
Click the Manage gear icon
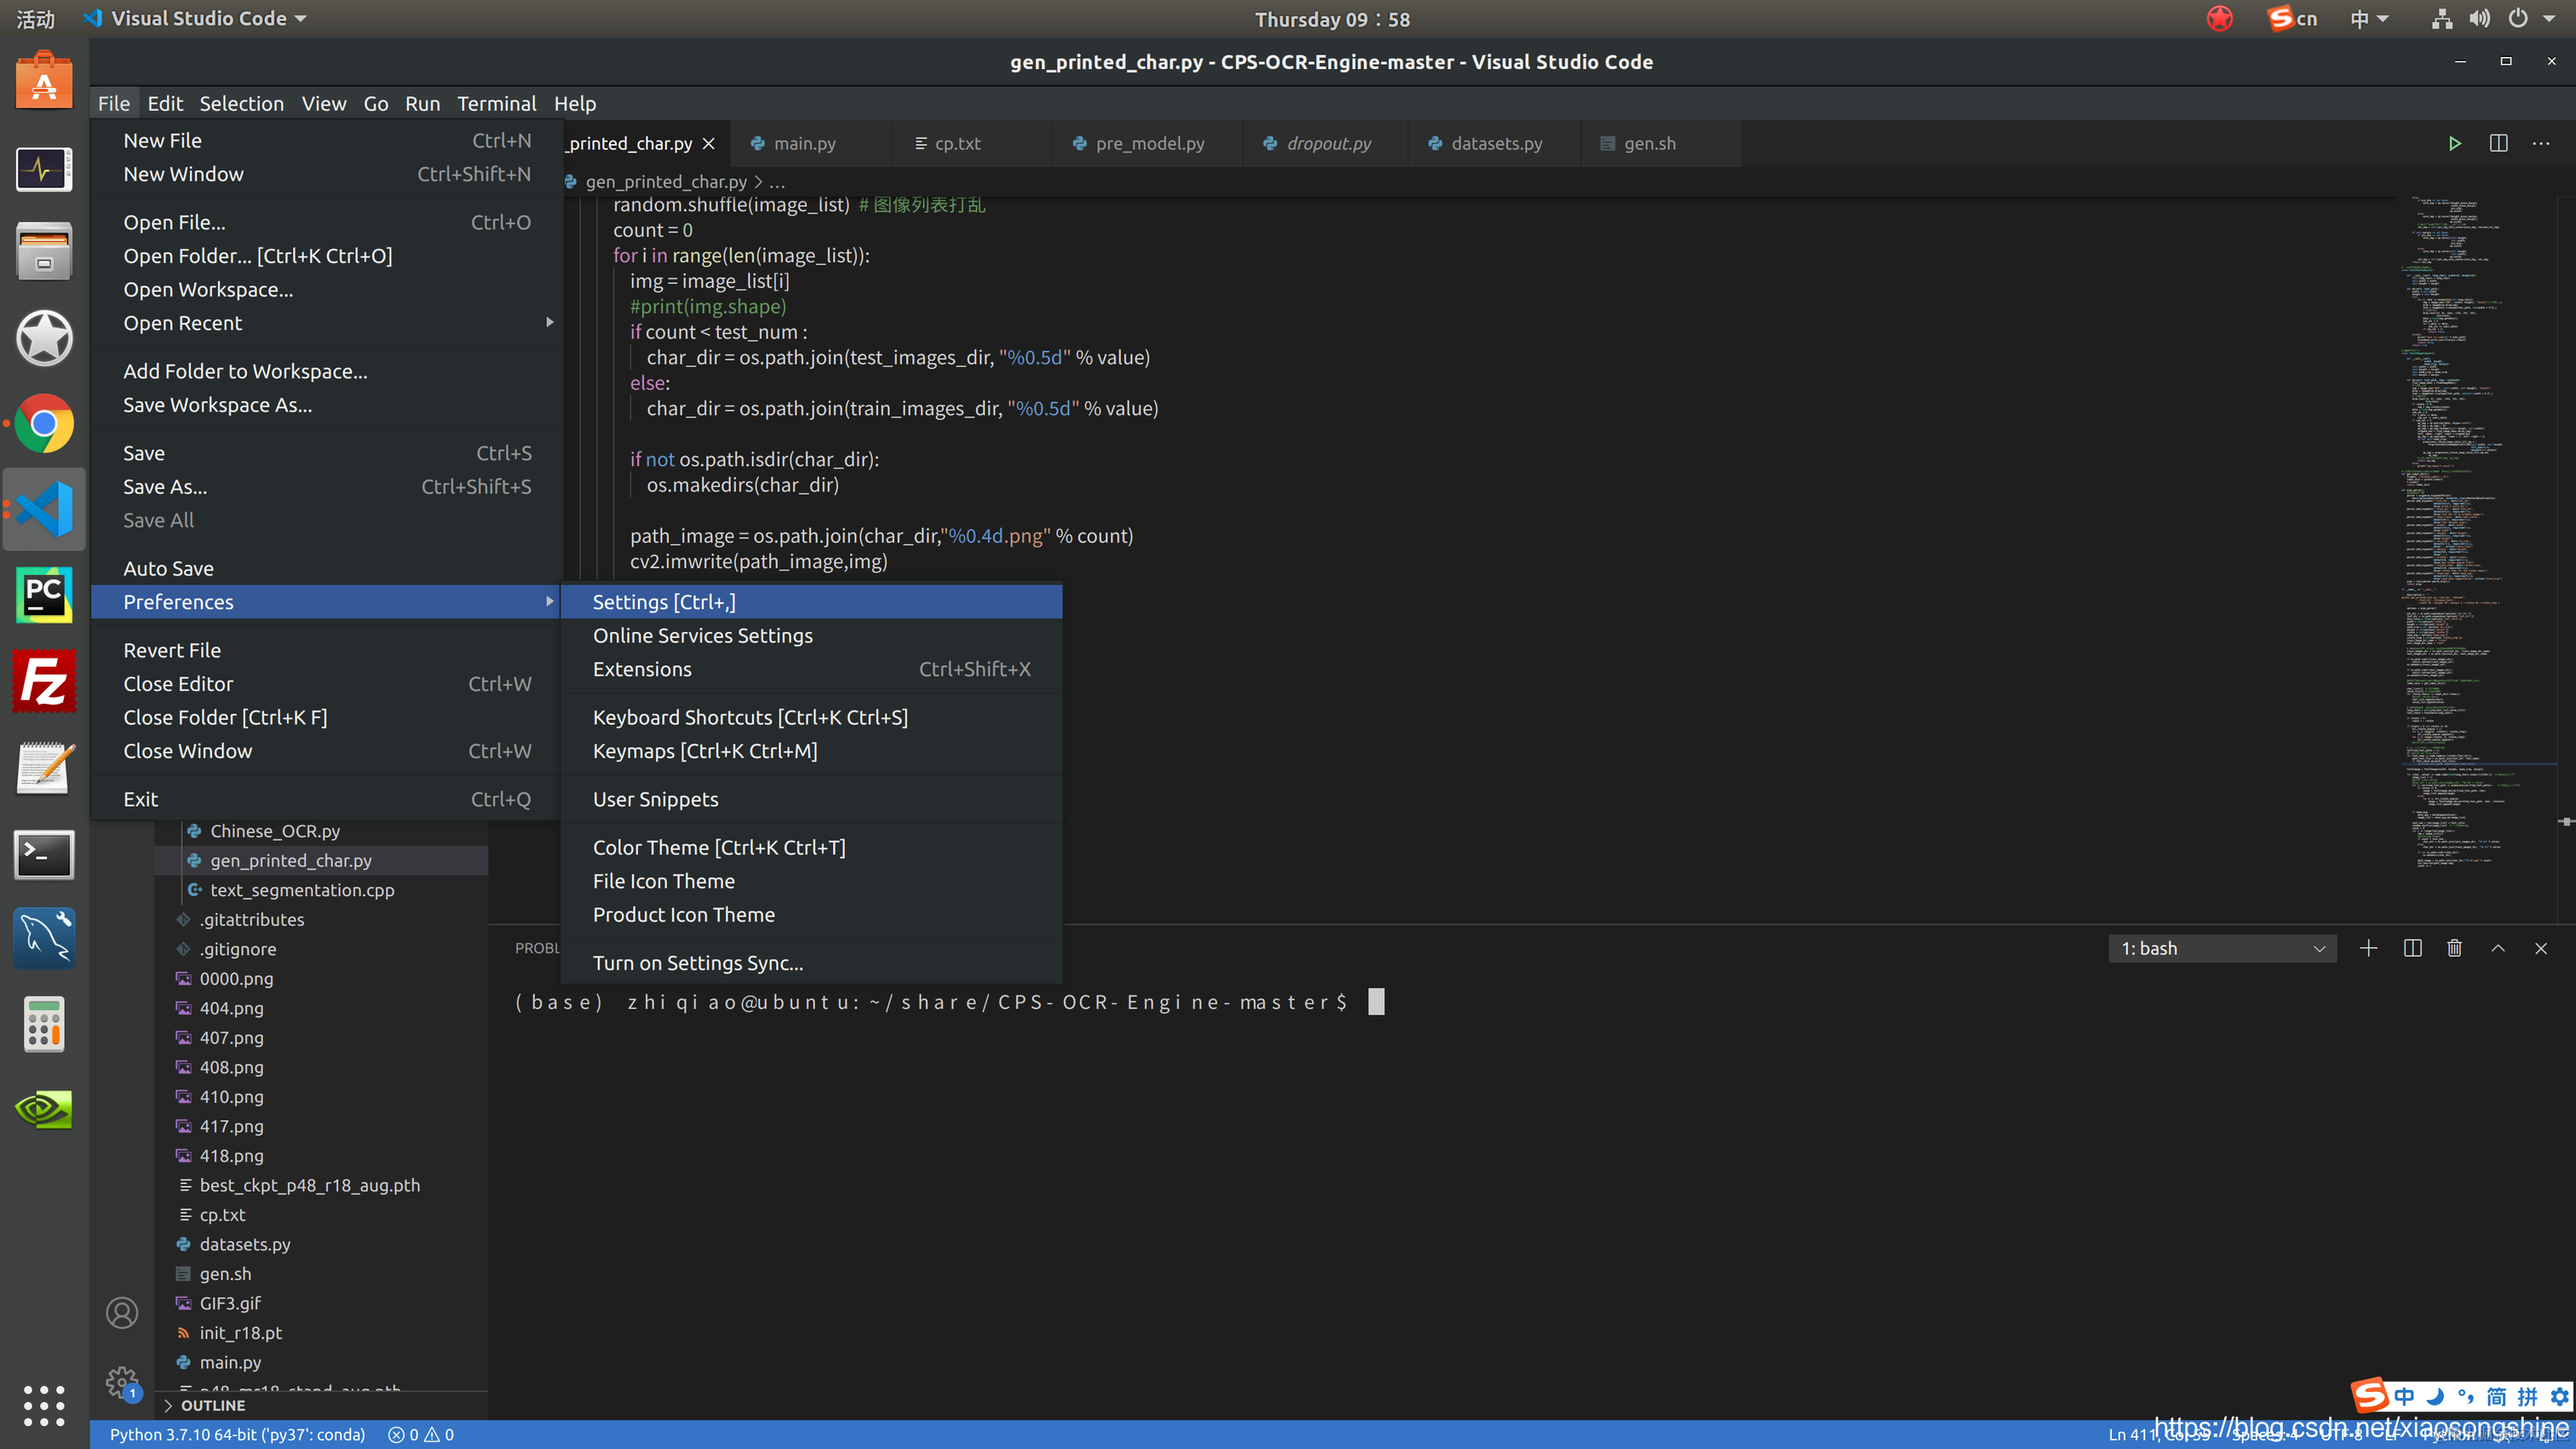122,1382
